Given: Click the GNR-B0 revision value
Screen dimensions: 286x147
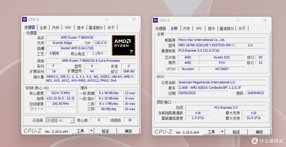Looking at the screenshot, I should pyautogui.click(x=129, y=72).
